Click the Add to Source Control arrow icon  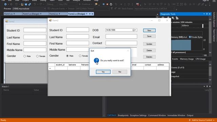190,120
